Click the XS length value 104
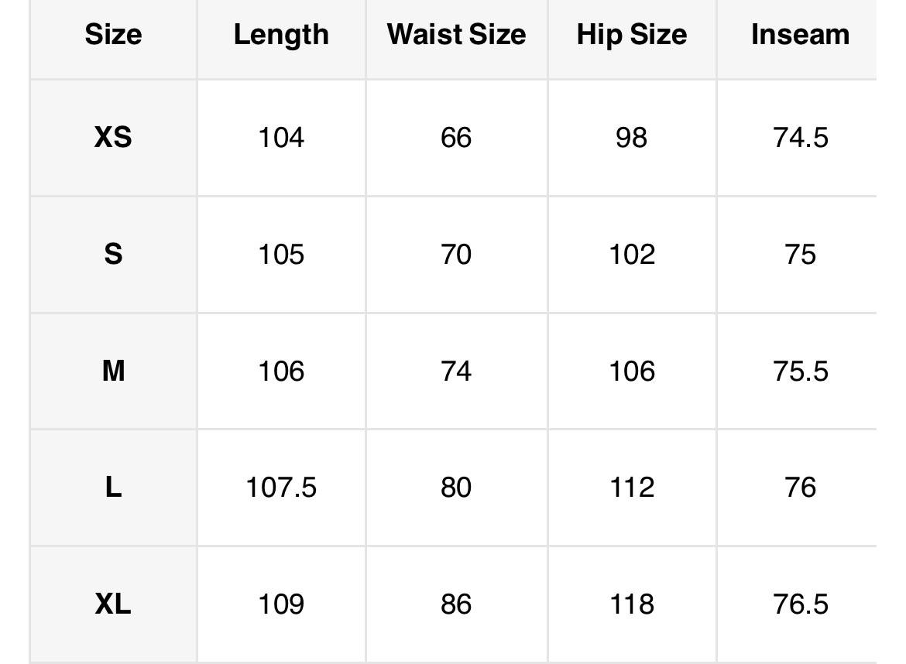This screenshot has width=906, height=664. [281, 138]
